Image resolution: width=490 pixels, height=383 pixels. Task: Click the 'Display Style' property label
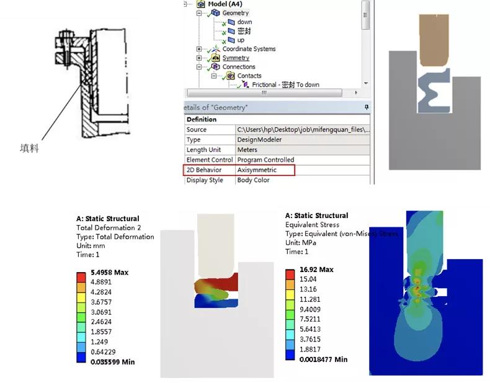click(x=205, y=180)
